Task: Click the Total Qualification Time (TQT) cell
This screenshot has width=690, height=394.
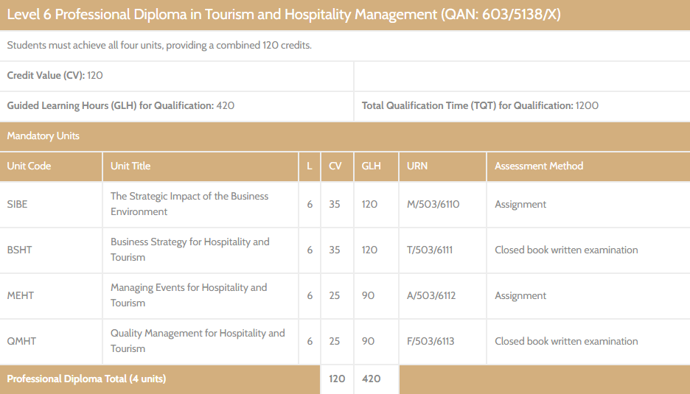Action: tap(480, 106)
